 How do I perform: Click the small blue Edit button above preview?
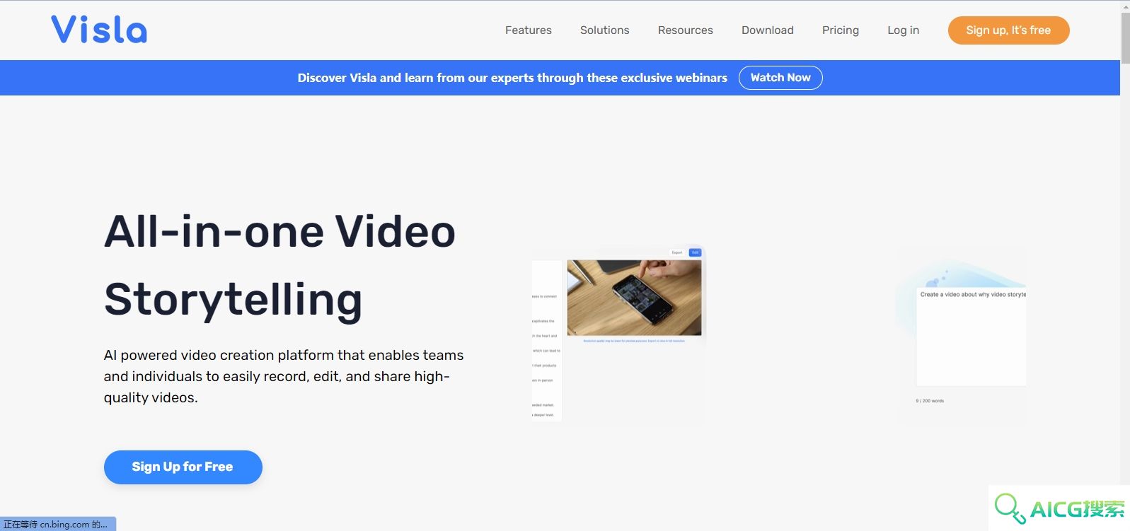695,252
